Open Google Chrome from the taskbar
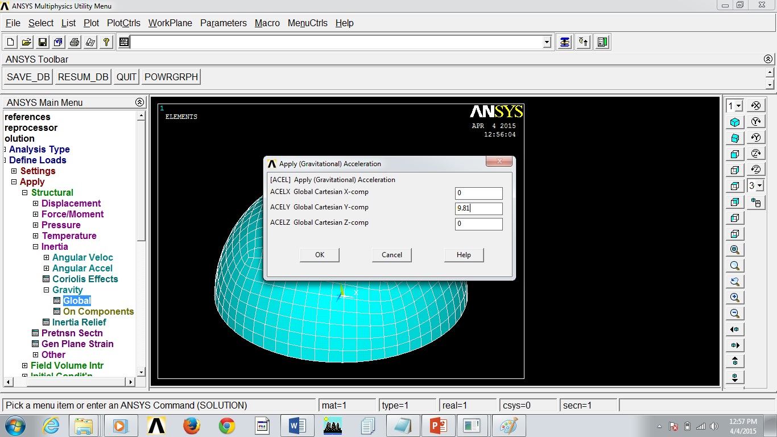 tap(227, 426)
